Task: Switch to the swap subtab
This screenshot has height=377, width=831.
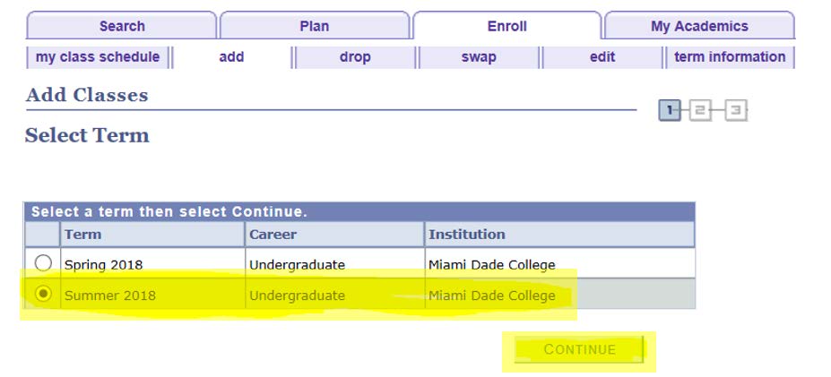Action: (x=479, y=57)
